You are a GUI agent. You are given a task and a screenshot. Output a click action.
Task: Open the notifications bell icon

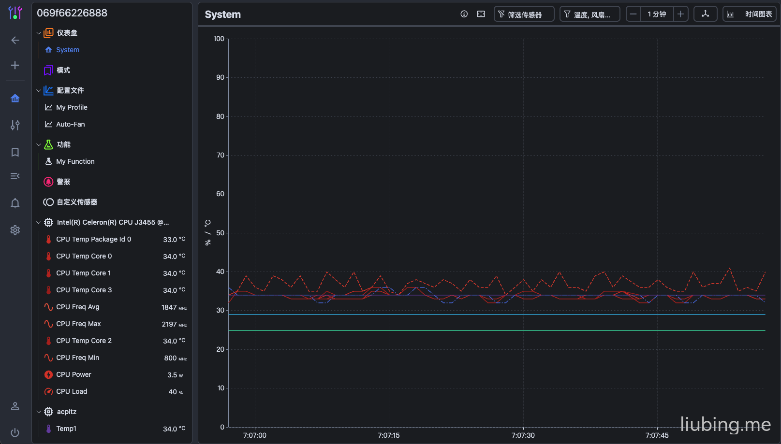click(x=15, y=203)
